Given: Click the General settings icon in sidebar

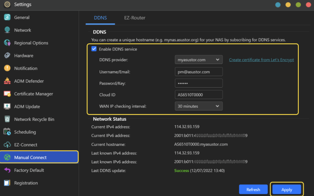Looking at the screenshot, I should pos(7,17).
